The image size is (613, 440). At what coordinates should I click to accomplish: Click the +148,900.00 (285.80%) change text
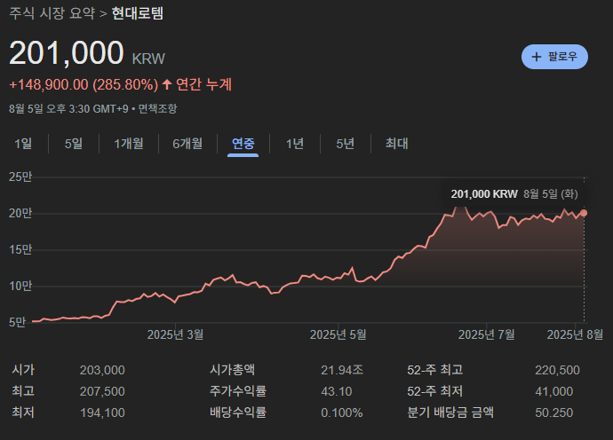pyautogui.click(x=84, y=84)
